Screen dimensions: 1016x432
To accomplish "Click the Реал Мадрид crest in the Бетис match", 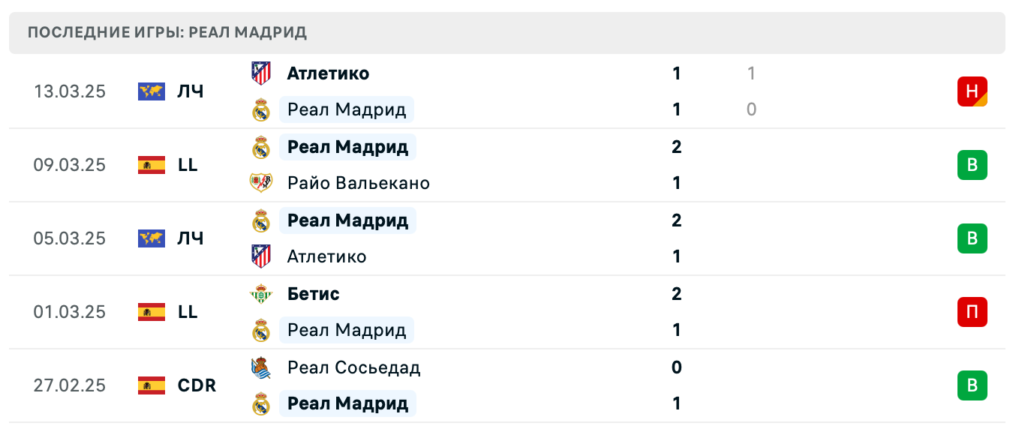I will pos(261,330).
